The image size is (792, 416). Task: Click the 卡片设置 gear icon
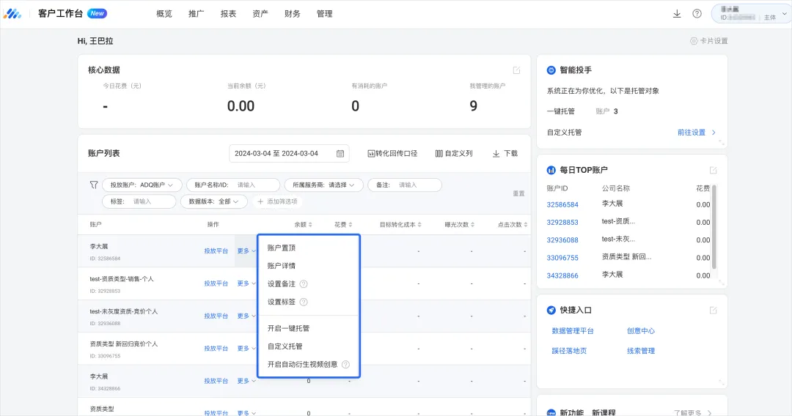point(694,41)
